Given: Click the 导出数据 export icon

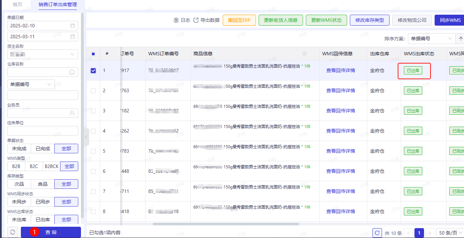Looking at the screenshot, I should 196,20.
